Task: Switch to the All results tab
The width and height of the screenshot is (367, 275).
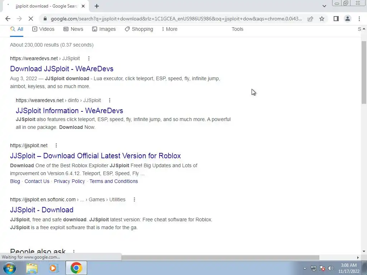Action: click(x=16, y=29)
